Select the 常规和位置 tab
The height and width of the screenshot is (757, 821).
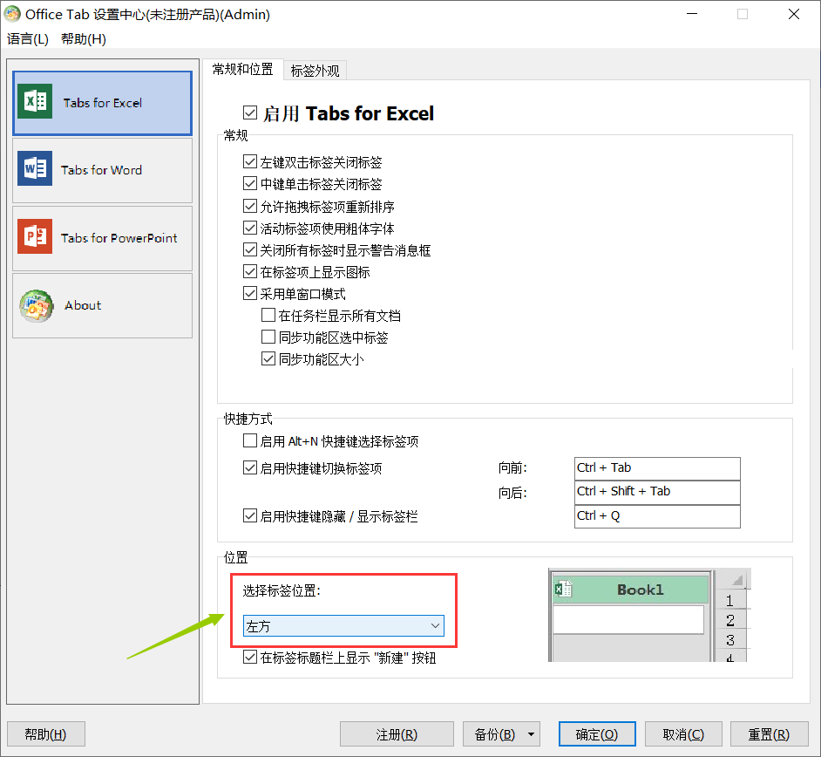242,70
